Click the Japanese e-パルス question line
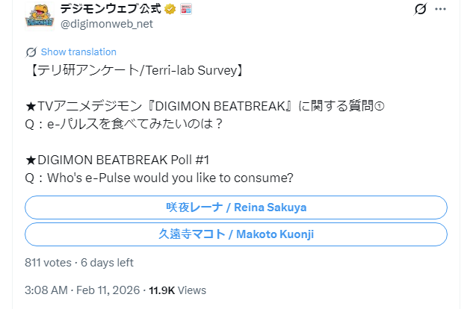 click(125, 124)
